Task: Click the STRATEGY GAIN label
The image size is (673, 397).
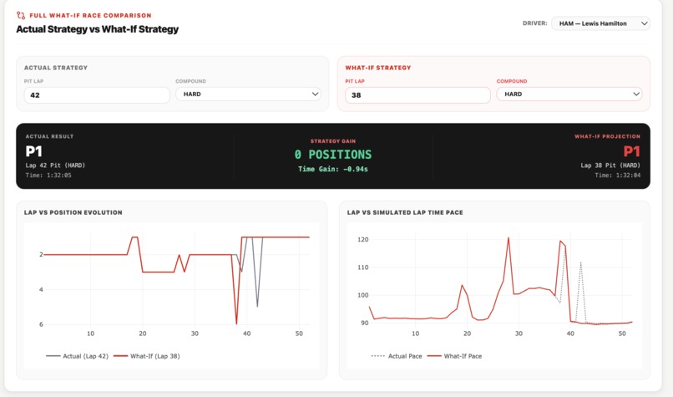Action: (x=333, y=141)
